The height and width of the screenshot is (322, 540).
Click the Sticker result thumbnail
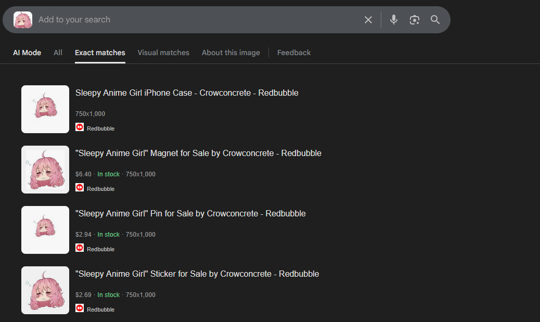point(45,290)
